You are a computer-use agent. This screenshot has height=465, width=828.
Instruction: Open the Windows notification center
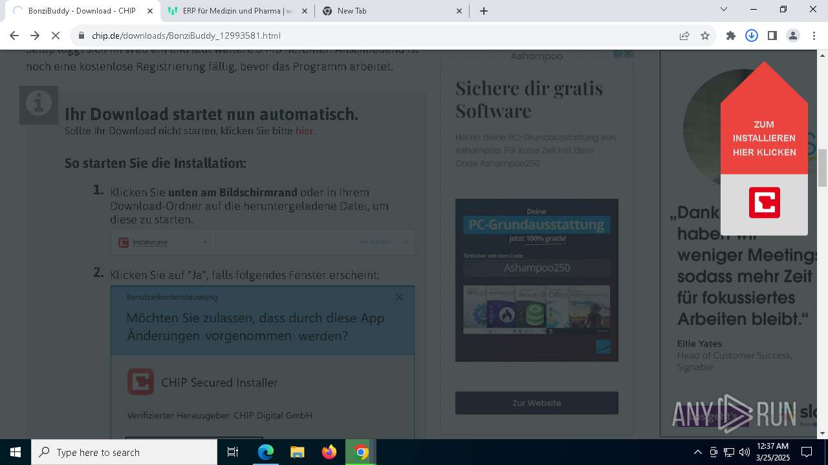pos(807,452)
